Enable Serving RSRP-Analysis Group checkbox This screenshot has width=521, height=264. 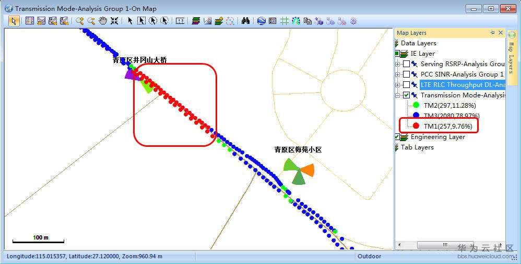(x=406, y=64)
